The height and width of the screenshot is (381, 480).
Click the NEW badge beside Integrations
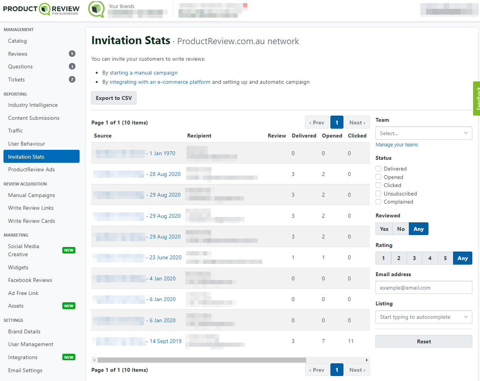point(69,357)
